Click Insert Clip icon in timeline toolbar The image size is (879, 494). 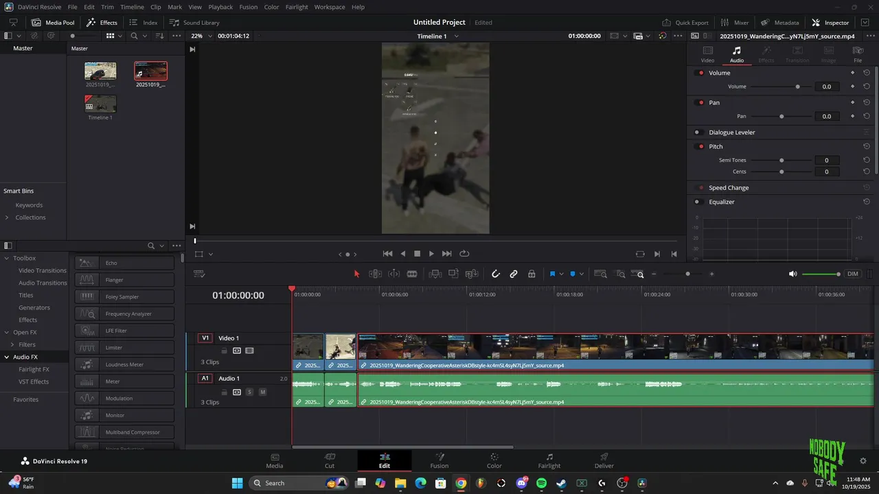(435, 274)
